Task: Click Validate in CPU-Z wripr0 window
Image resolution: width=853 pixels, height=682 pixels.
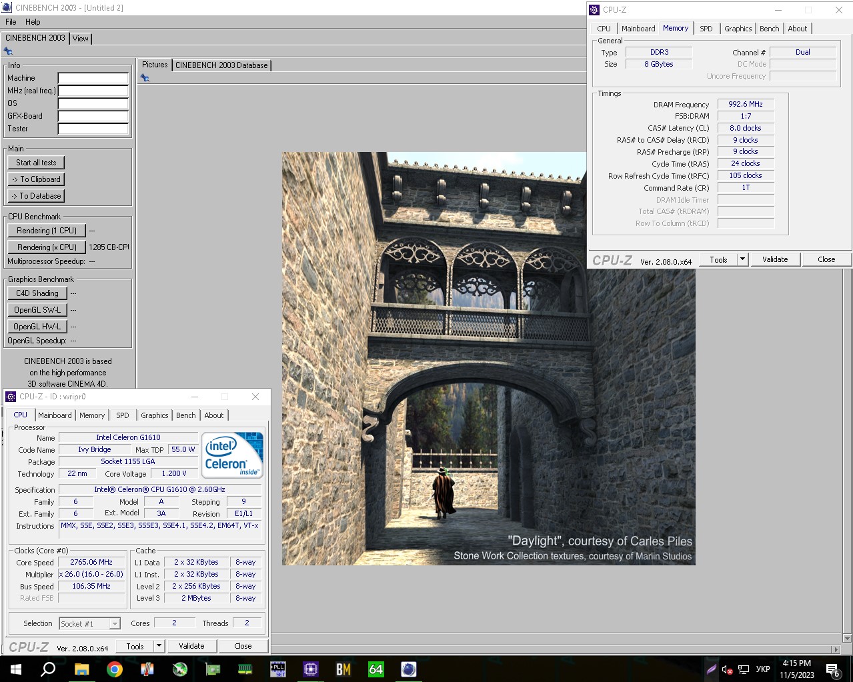Action: tap(191, 646)
